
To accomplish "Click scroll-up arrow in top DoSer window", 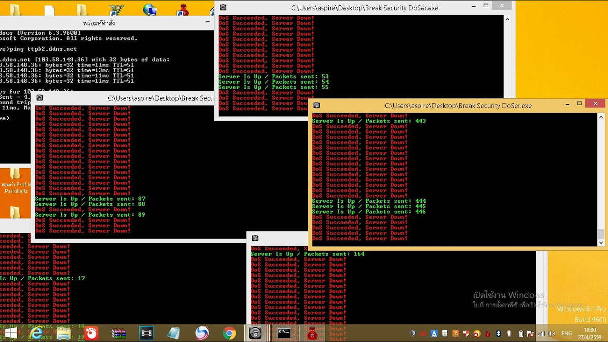I will [507, 19].
